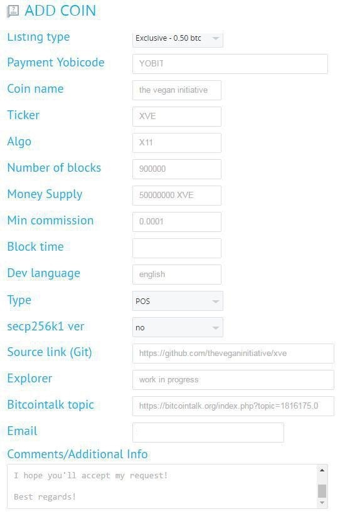Click inside the Comments text area
340x514 pixels.
pos(162,486)
